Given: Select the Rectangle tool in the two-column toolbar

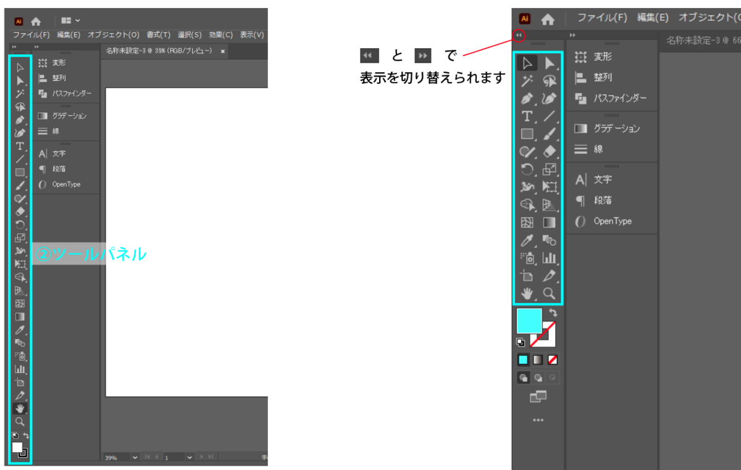Looking at the screenshot, I should tap(527, 133).
